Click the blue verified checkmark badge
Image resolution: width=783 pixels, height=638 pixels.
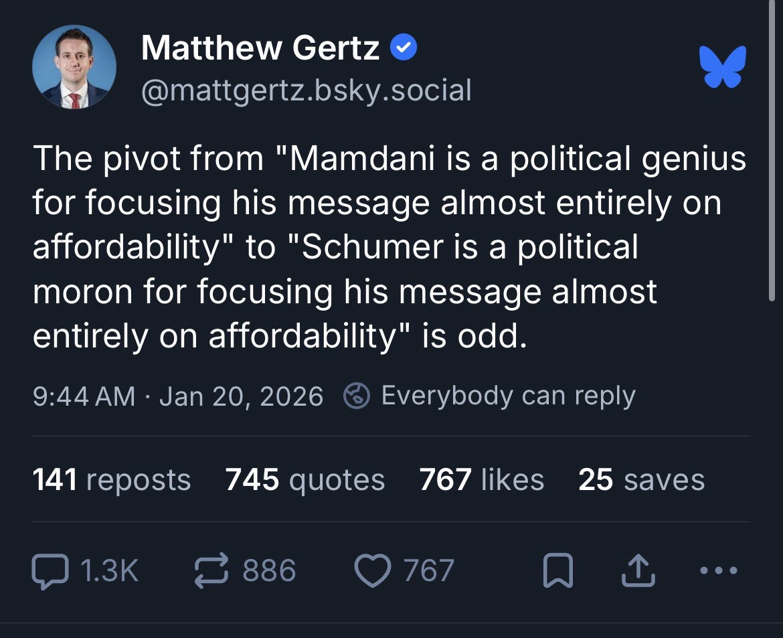(404, 48)
